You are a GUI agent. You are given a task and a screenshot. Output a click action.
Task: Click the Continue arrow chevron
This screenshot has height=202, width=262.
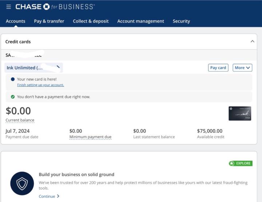[58, 196]
